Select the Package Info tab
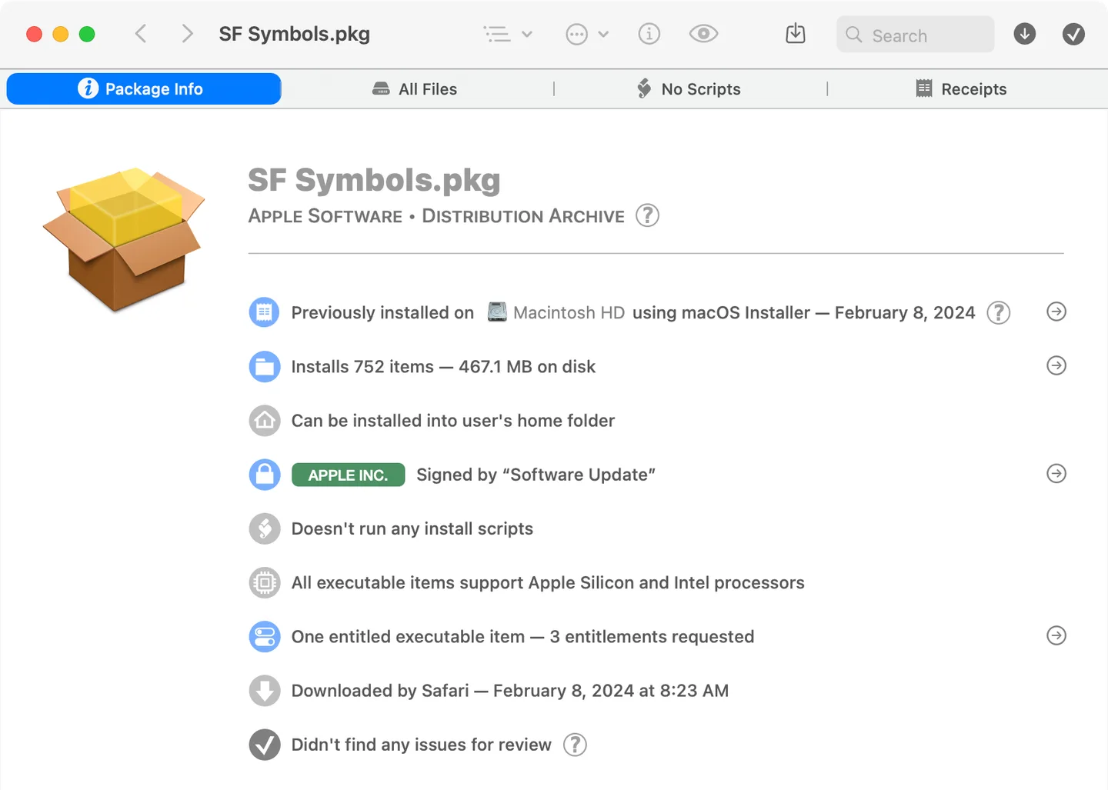1108x790 pixels. [144, 88]
